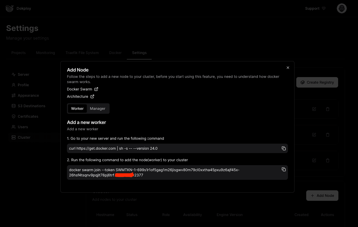The height and width of the screenshot is (227, 358).
Task: Click the edit icon on second registry
Action: pos(314,135)
